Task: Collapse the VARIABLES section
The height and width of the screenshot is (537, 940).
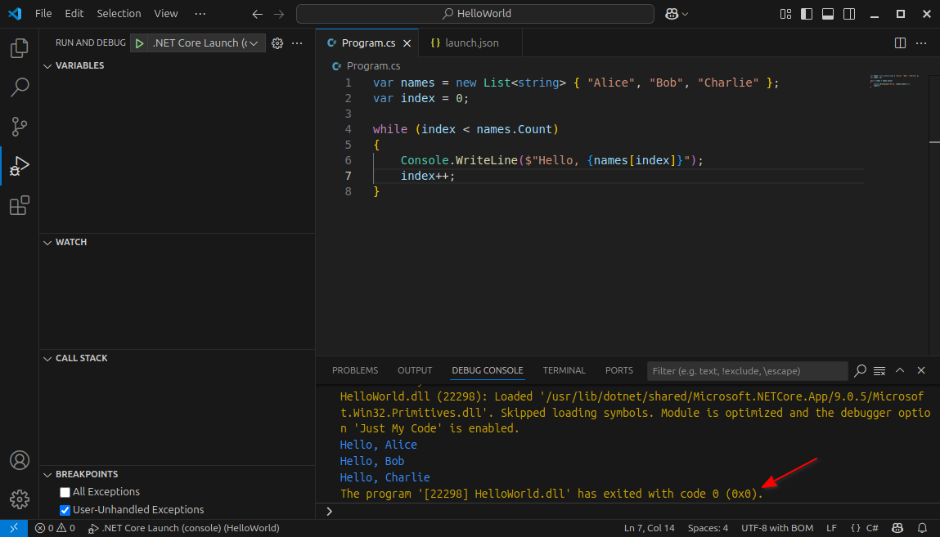Action: [x=79, y=66]
